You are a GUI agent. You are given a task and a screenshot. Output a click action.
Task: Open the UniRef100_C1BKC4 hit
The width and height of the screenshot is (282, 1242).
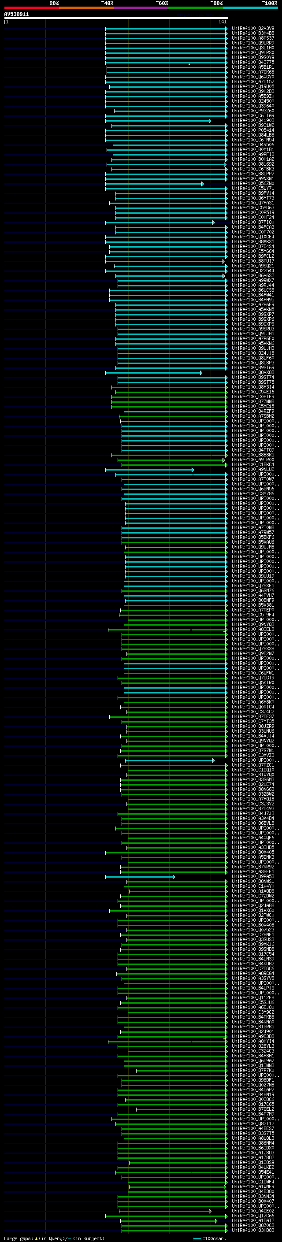click(x=253, y=465)
